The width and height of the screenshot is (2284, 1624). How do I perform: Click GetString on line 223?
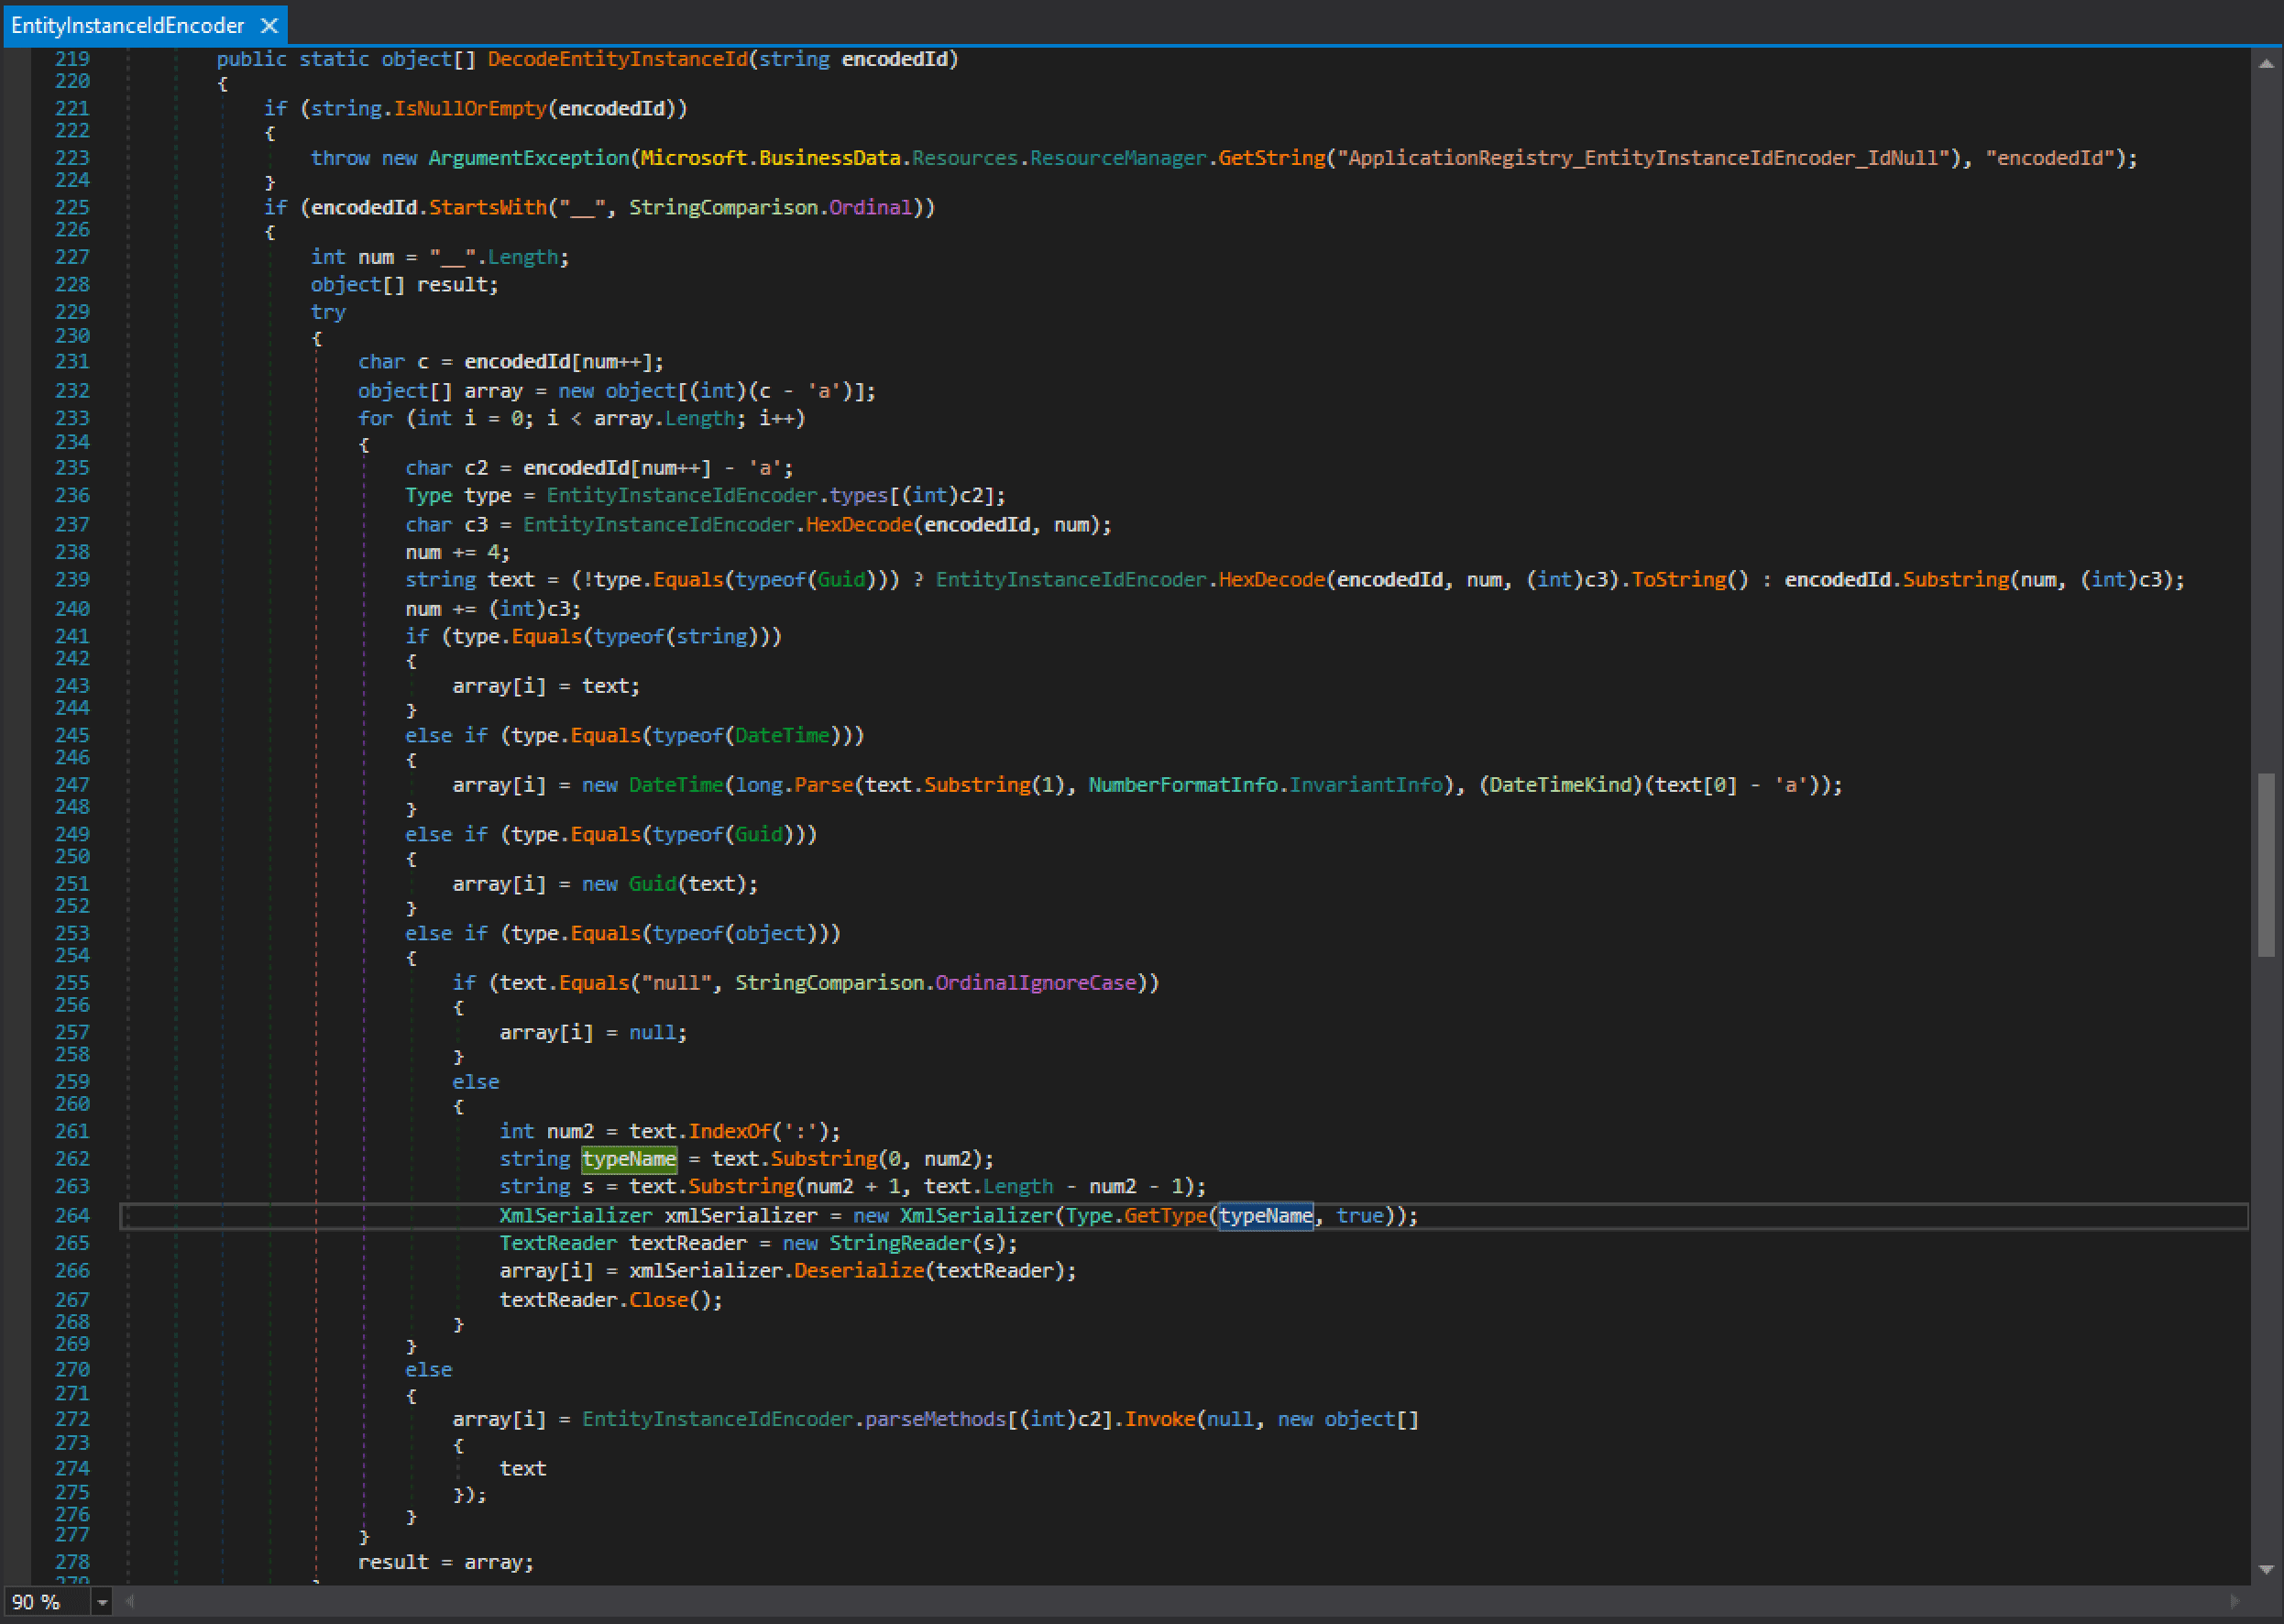(x=1271, y=158)
